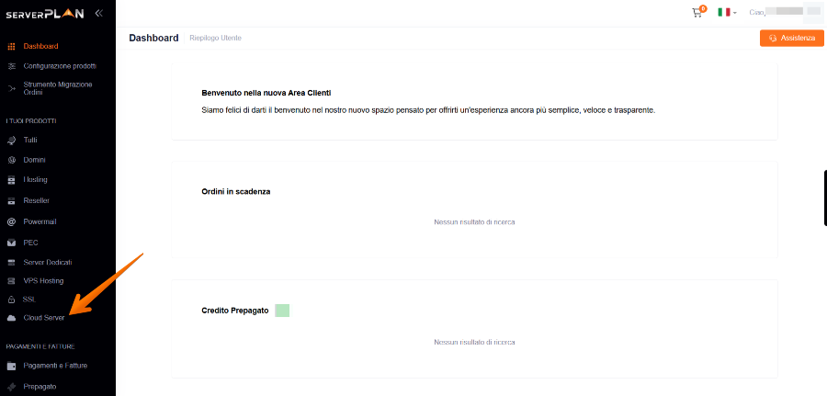Click the Configurazione prodotti sliders icon

pyautogui.click(x=11, y=66)
